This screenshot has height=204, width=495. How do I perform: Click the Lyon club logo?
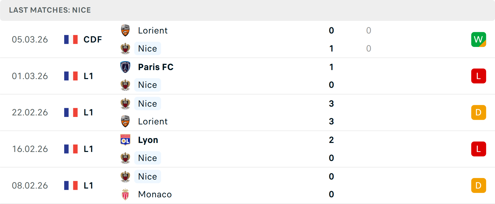(x=125, y=140)
